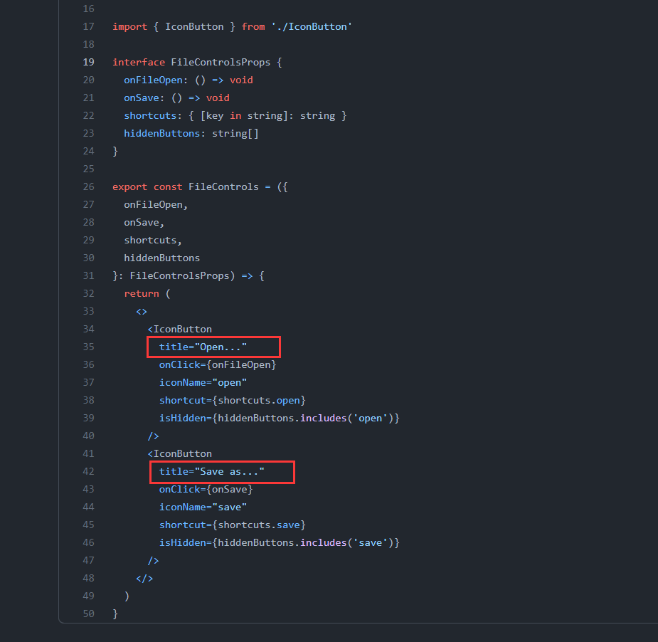Click the iconName="save" attribute

click(x=203, y=507)
